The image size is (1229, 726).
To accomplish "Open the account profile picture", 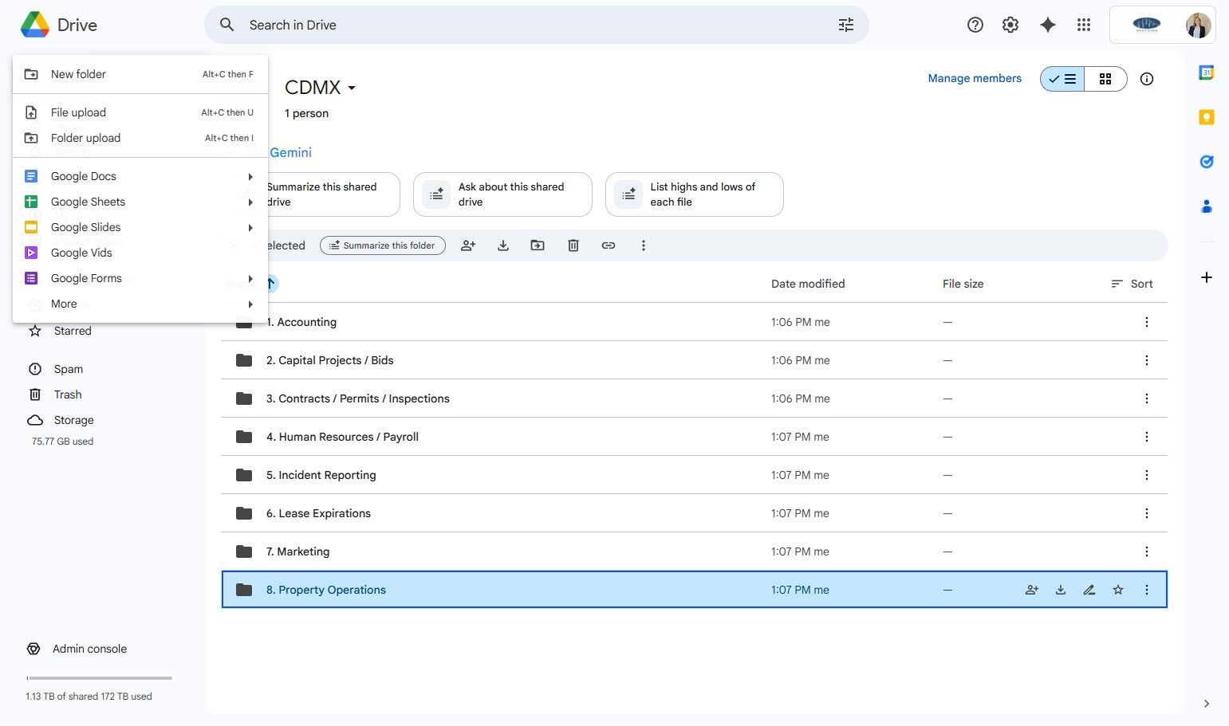I will point(1198,25).
